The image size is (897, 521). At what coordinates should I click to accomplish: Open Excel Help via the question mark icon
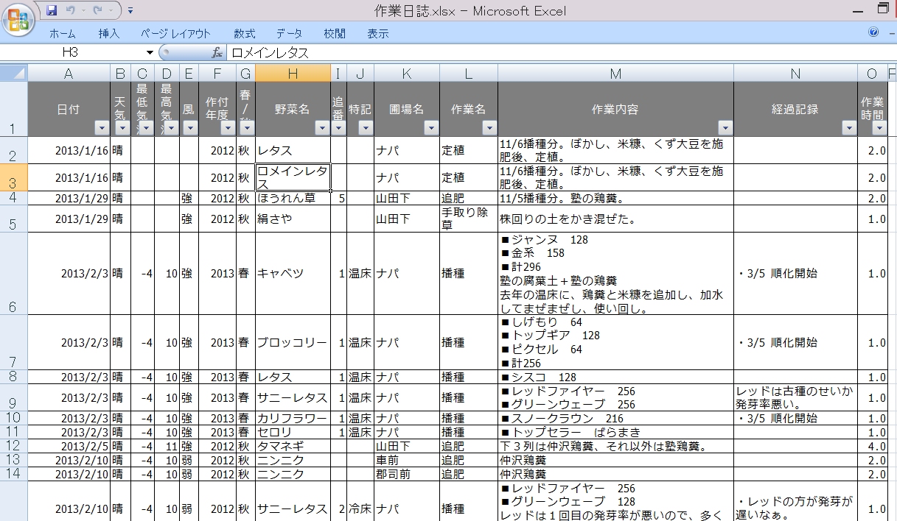(x=873, y=32)
